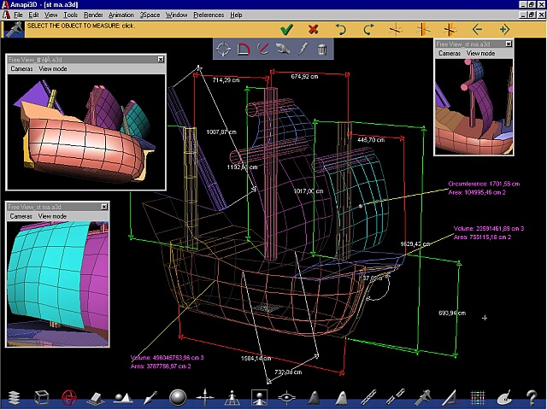Open View mode menu in bottom-left Free View

point(53,216)
